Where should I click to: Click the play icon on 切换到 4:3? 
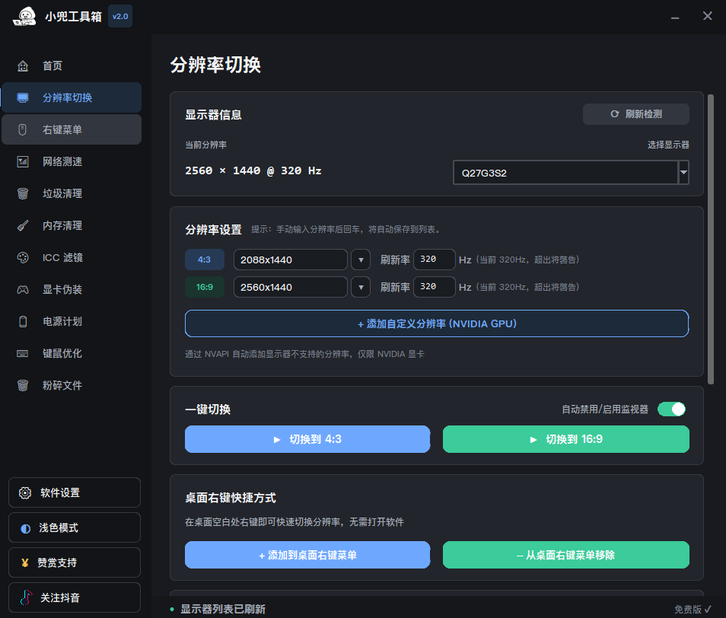pyautogui.click(x=277, y=439)
